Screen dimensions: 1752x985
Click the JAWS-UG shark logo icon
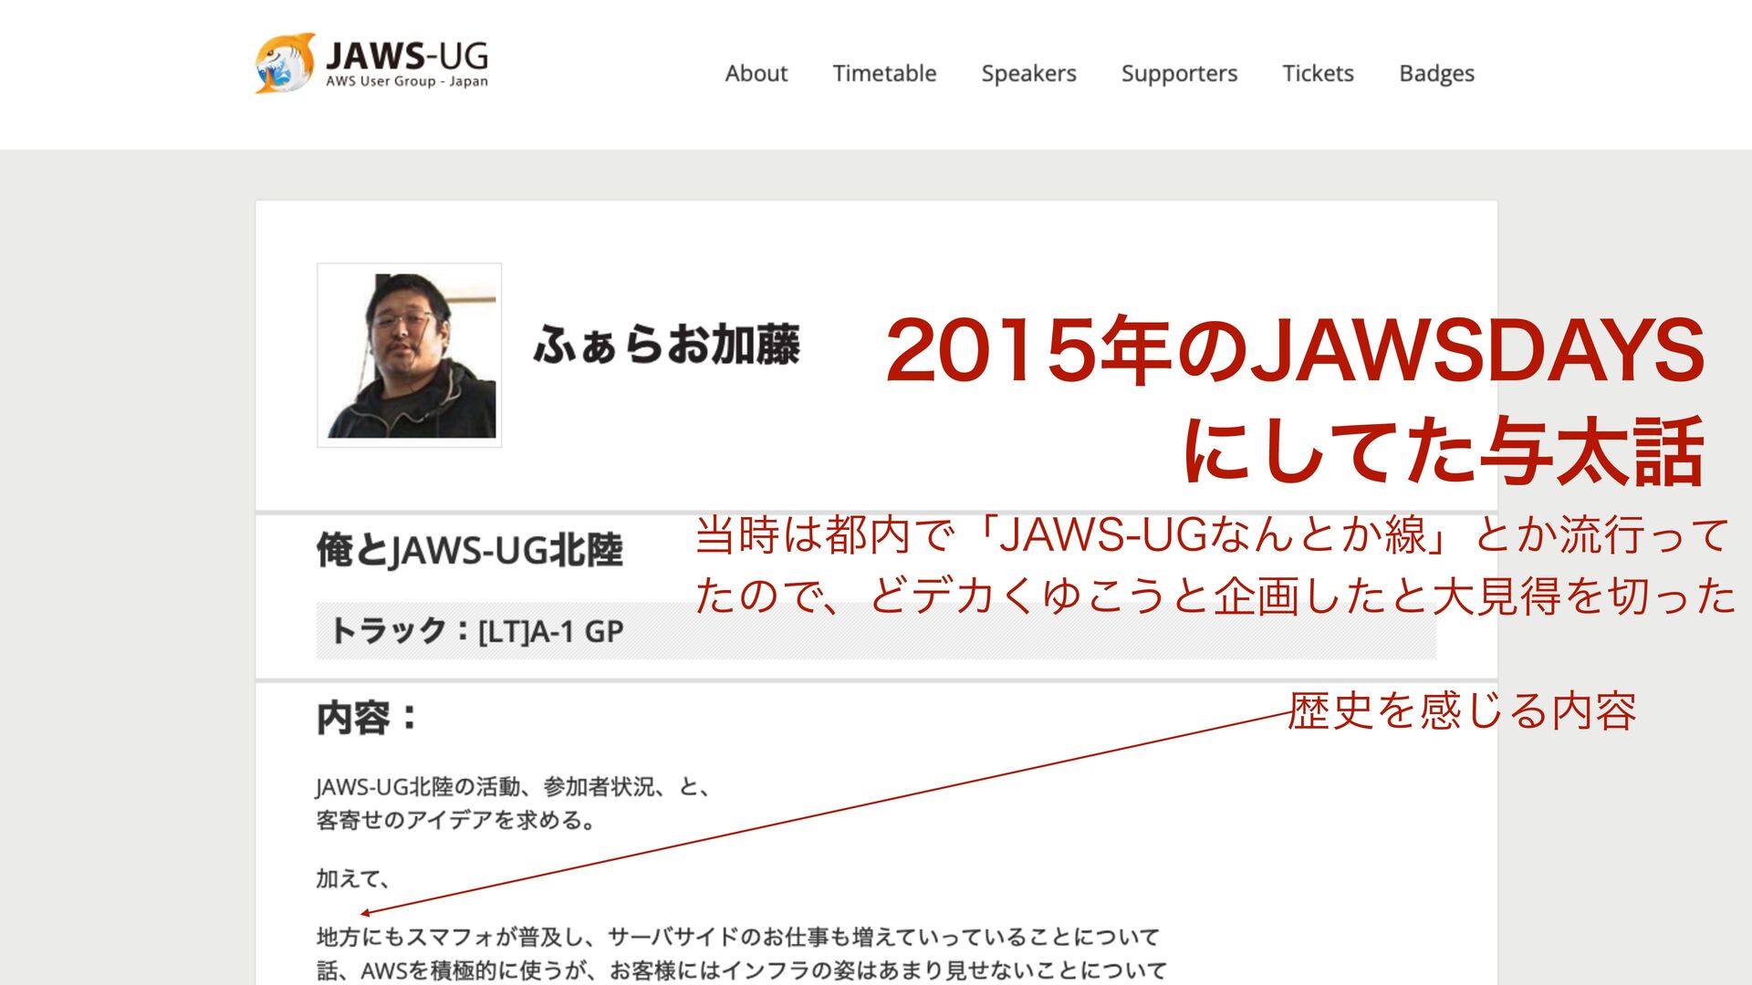[x=285, y=63]
